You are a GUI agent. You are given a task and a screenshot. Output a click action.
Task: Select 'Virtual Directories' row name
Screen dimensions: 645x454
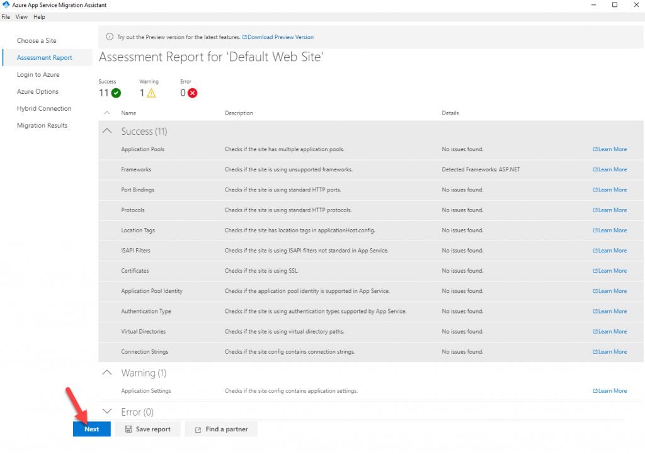tap(143, 331)
